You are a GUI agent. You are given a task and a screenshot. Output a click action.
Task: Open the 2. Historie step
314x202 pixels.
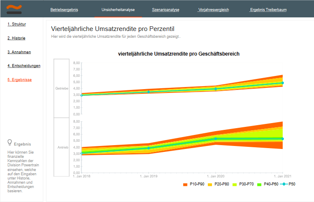click(x=17, y=38)
